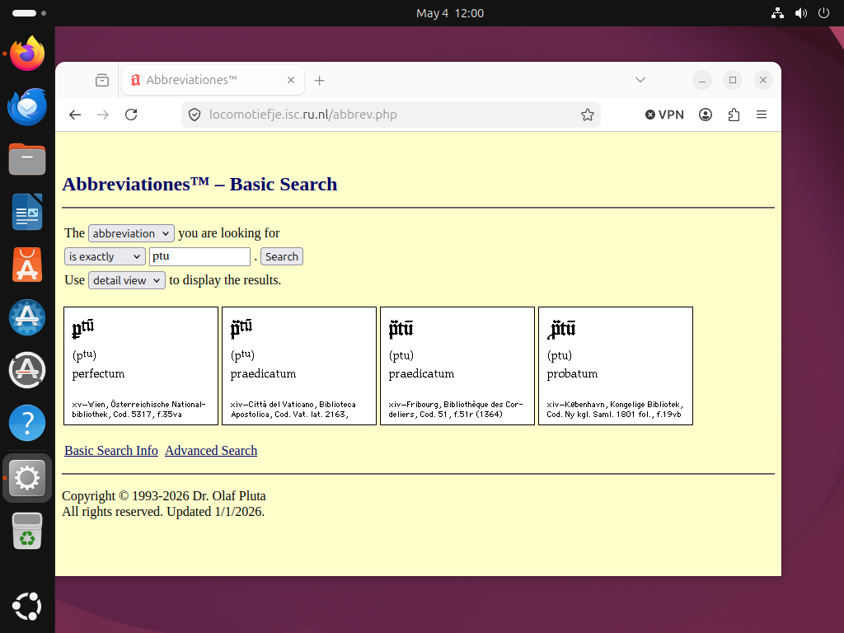Open the Files manager from the dock

27,159
